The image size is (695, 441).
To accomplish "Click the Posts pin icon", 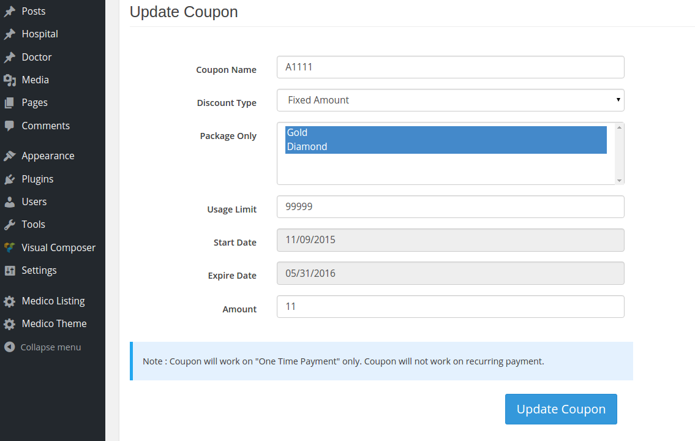I will coord(10,12).
